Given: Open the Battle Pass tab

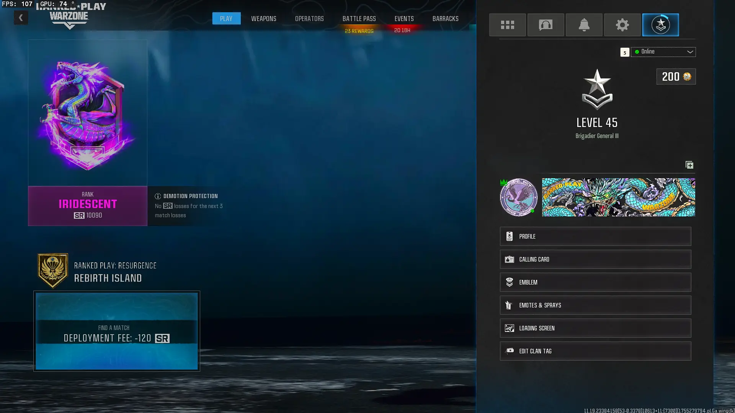Looking at the screenshot, I should tap(359, 18).
